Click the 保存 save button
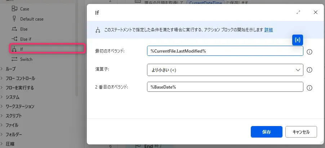Viewport: 325px width, 148px height. coord(267,132)
